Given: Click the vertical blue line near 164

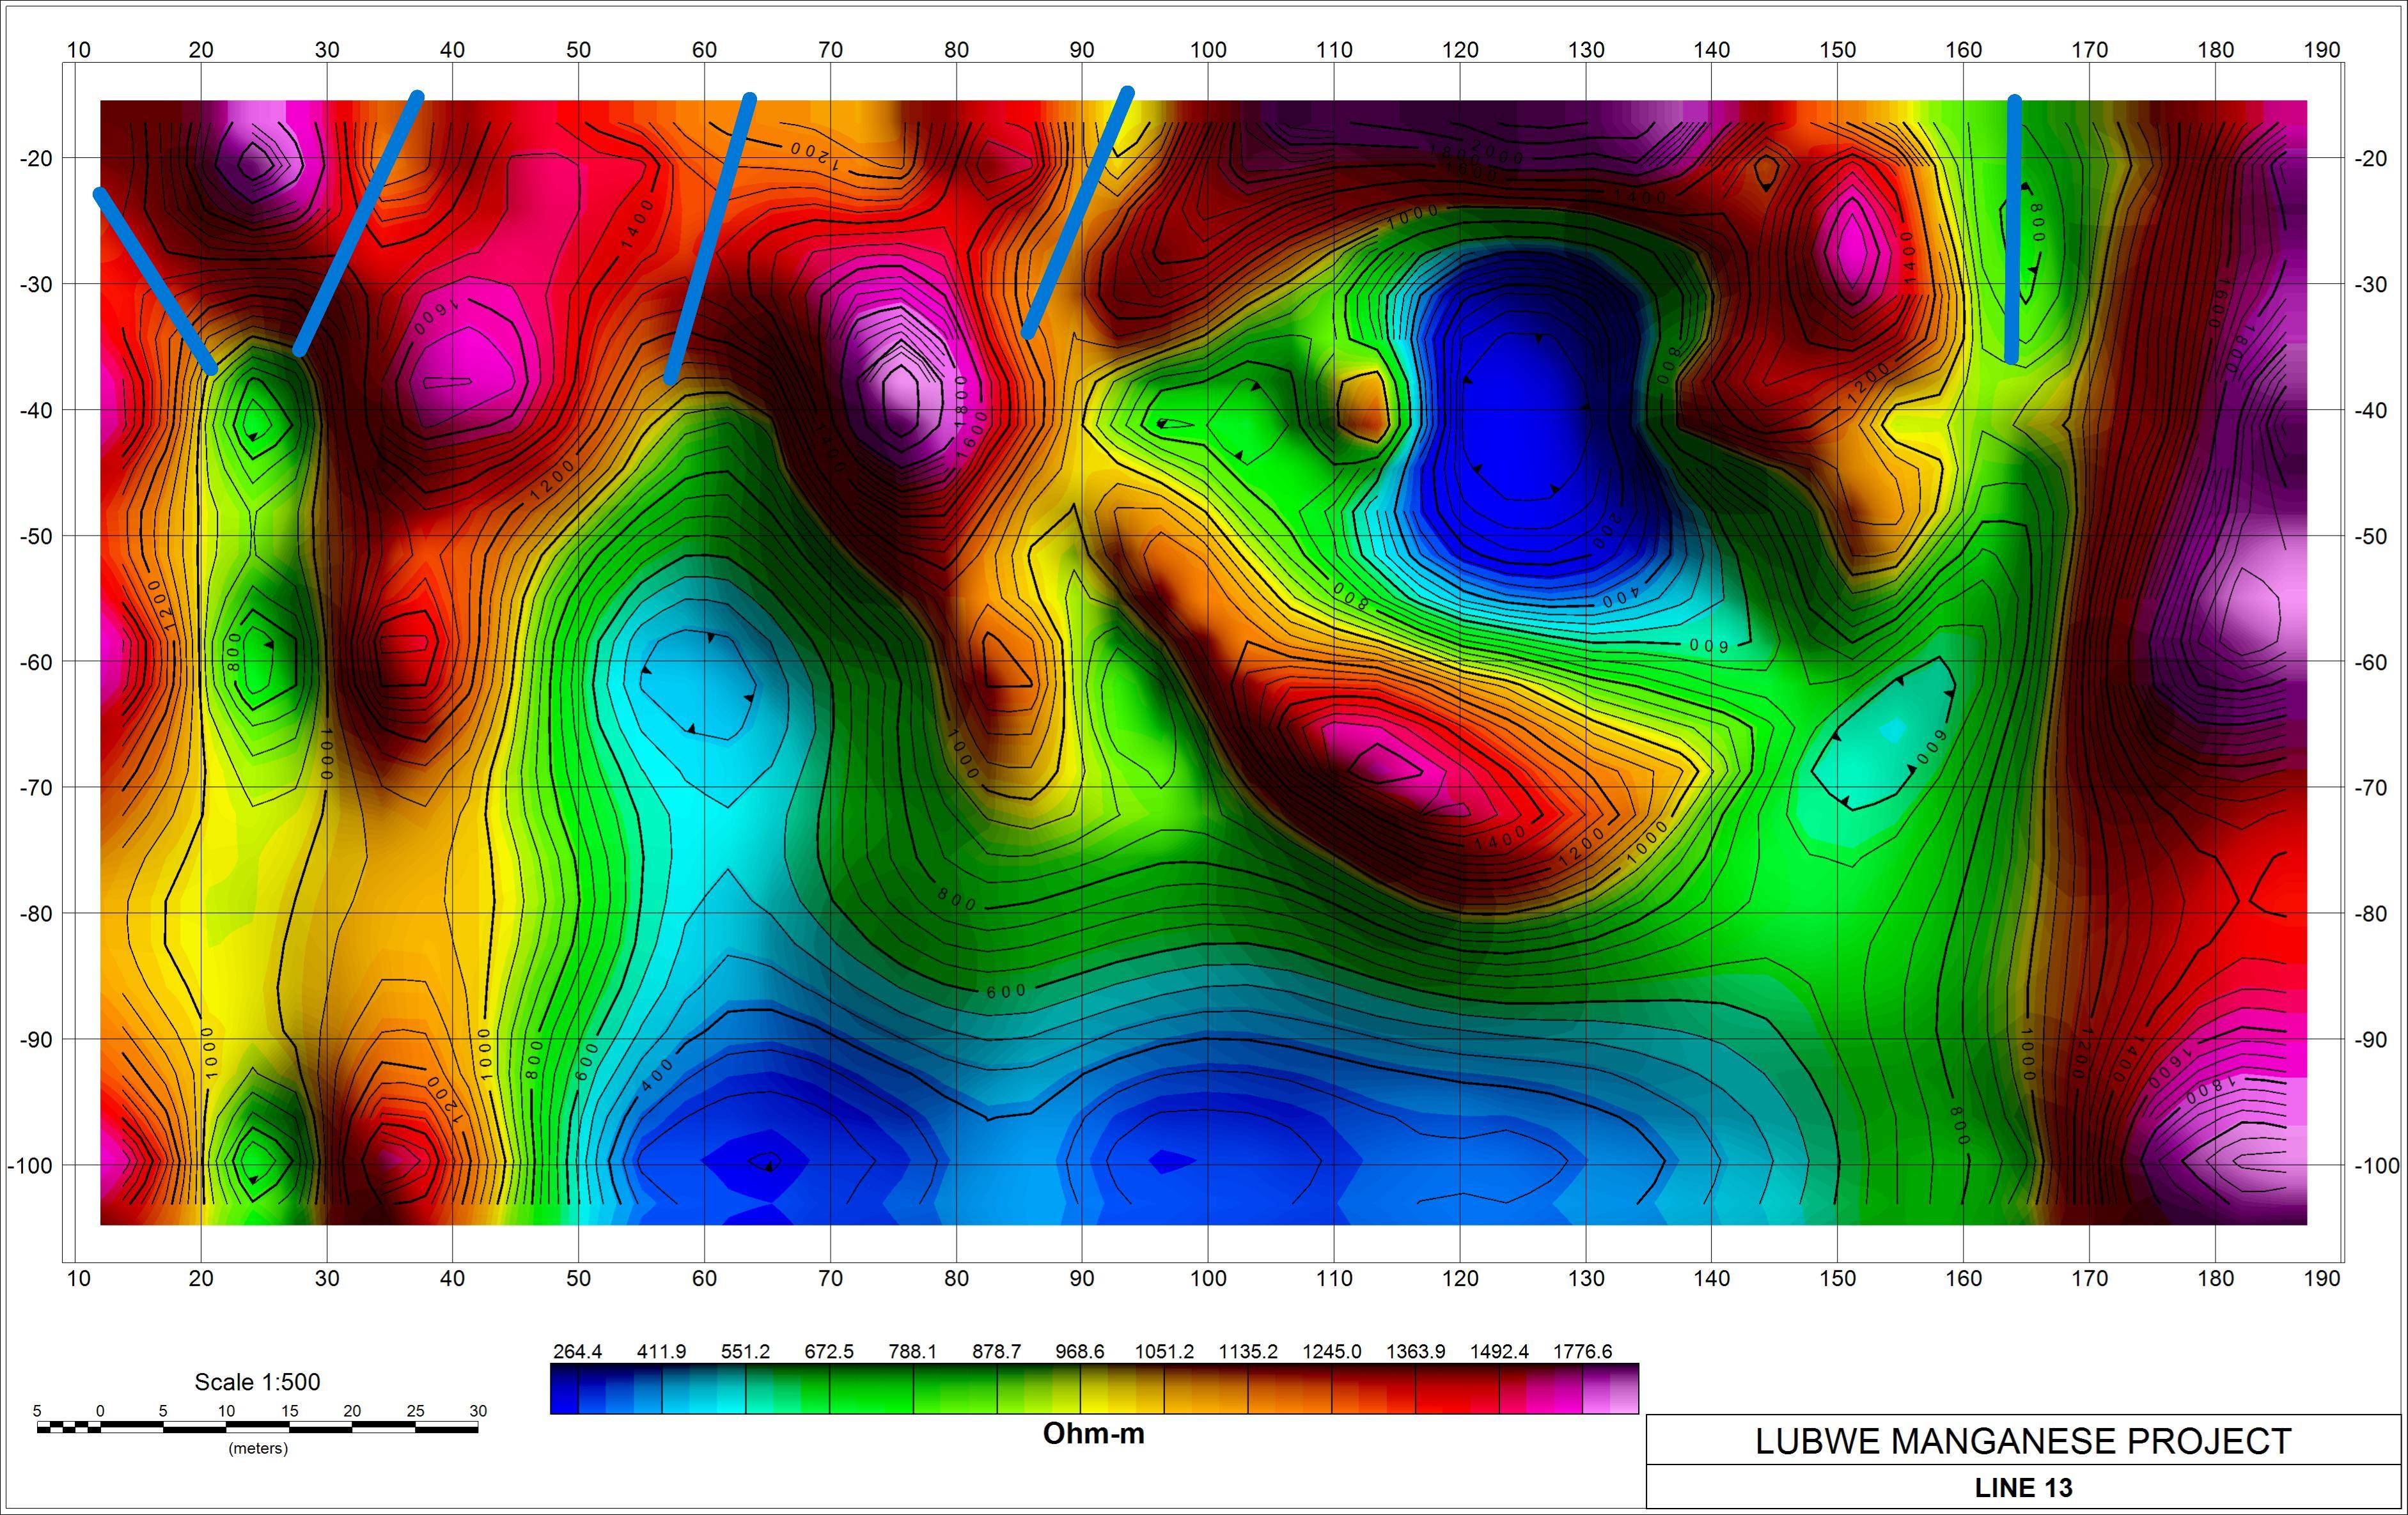Looking at the screenshot, I should (x=2013, y=230).
